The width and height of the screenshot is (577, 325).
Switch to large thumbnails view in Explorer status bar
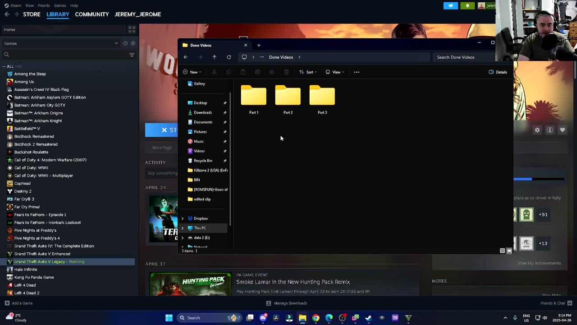point(509,251)
